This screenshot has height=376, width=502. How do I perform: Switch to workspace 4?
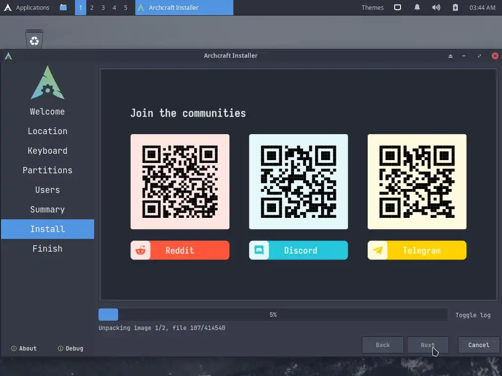tap(114, 7)
